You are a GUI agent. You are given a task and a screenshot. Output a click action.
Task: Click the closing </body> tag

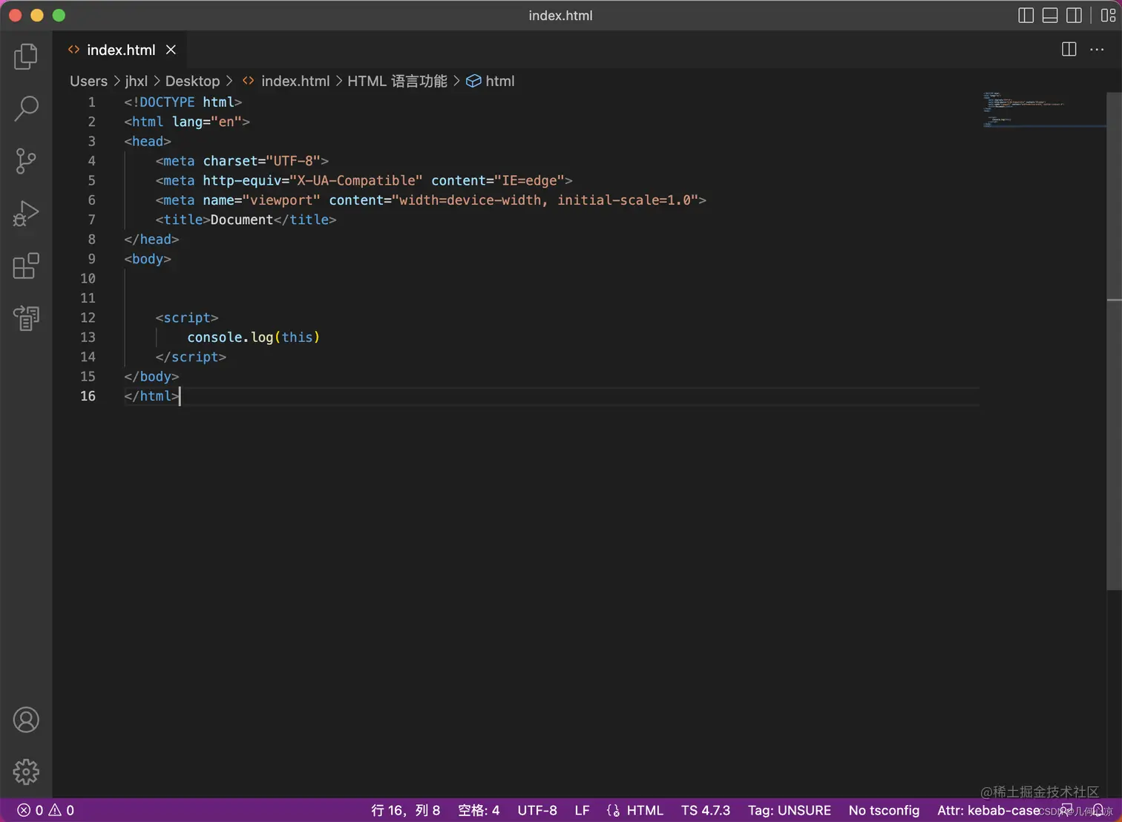(x=151, y=376)
